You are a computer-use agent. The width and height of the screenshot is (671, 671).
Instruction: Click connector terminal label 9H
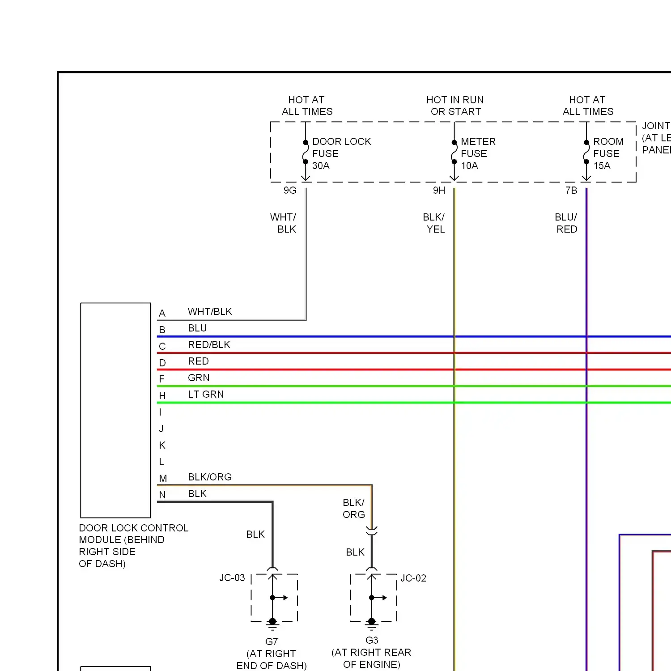pyautogui.click(x=439, y=191)
